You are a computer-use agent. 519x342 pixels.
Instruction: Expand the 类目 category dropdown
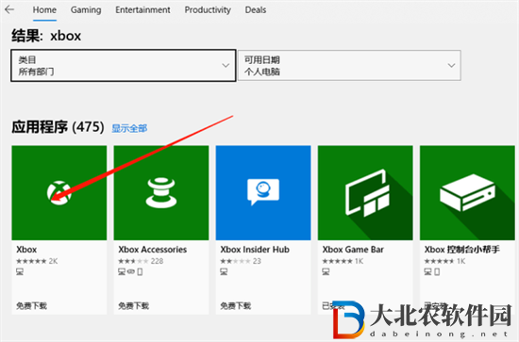123,65
